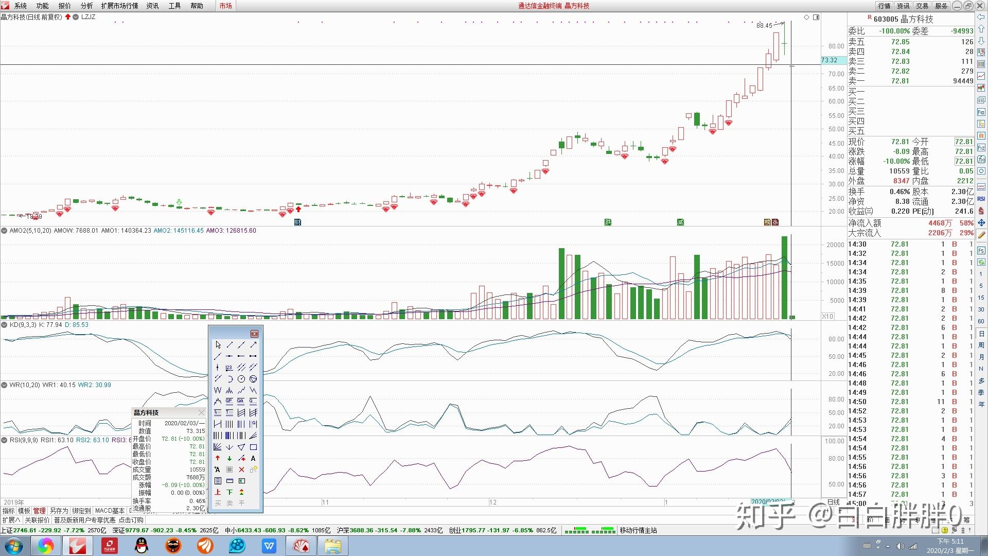Select the line segment drawing tool
This screenshot has height=556, width=988.
tap(230, 345)
